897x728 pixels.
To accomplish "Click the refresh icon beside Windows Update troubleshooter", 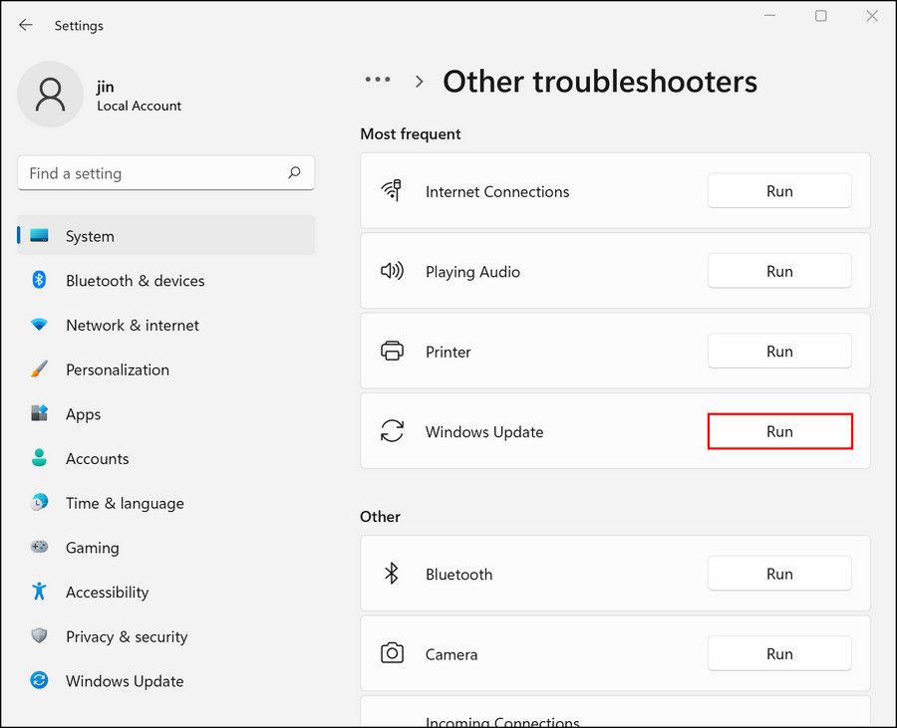I will click(x=393, y=431).
